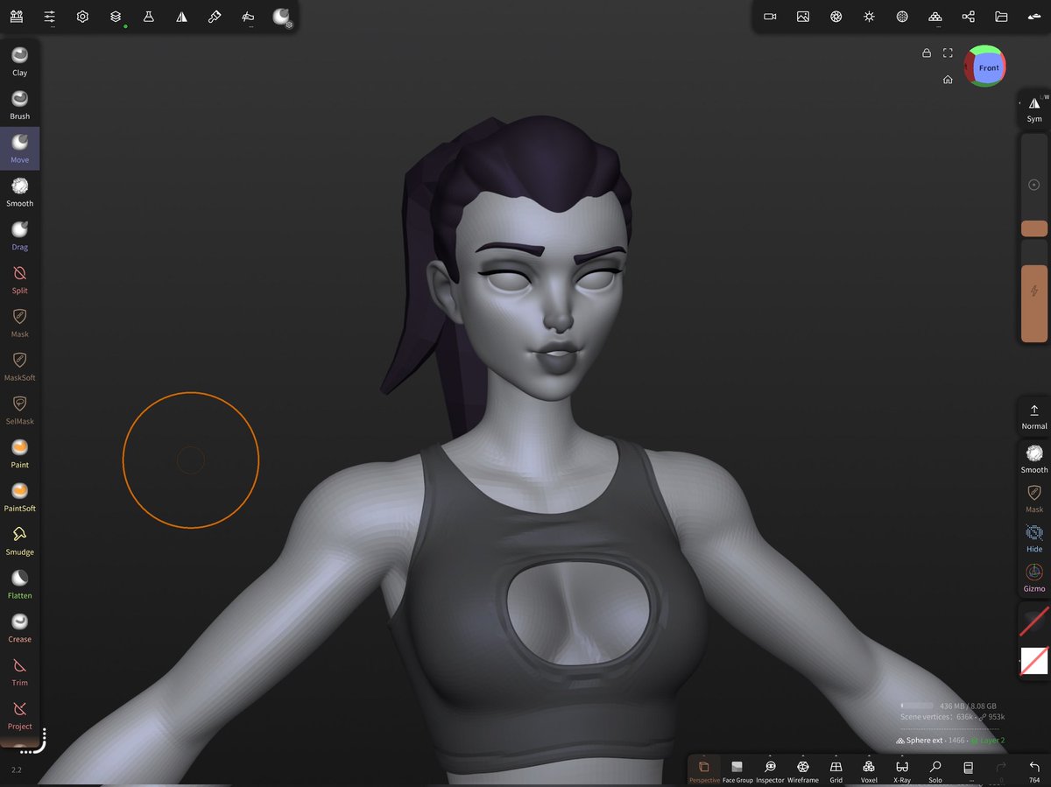Select the Crease tool
Screen dimensions: 1051x787
(19, 627)
